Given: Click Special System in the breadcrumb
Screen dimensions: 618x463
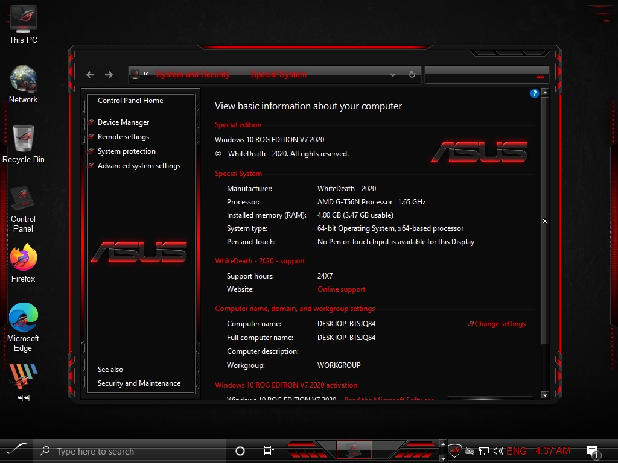Looking at the screenshot, I should (x=279, y=74).
